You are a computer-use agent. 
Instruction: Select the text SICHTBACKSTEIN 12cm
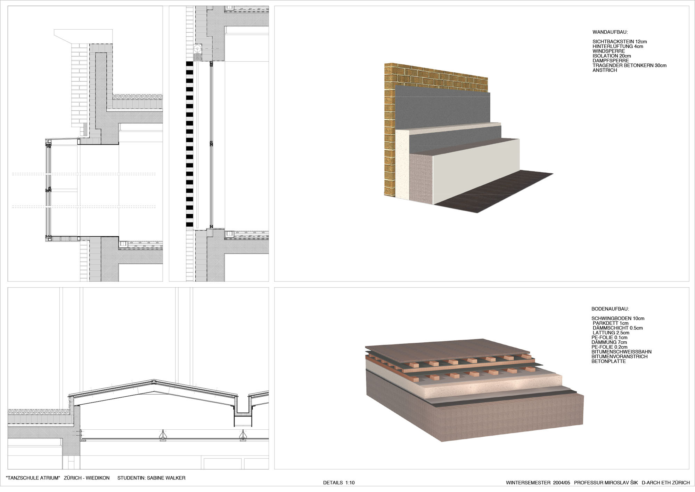[620, 41]
